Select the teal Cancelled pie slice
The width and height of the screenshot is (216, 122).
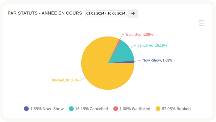click(123, 52)
